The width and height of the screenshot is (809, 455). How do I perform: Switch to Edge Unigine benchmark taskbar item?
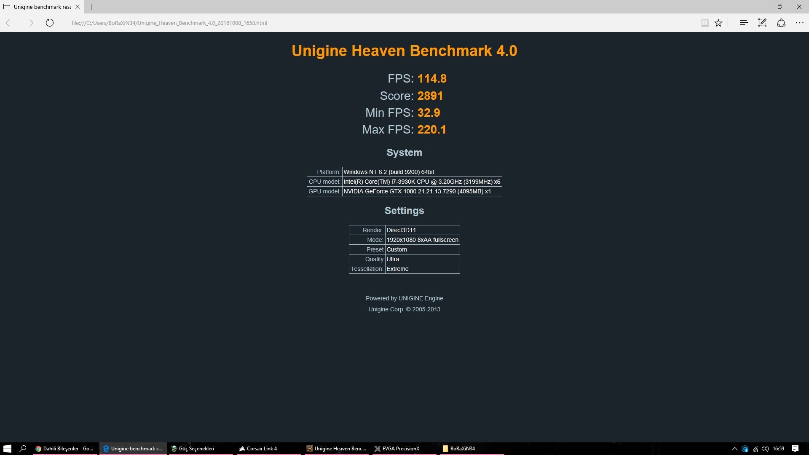pyautogui.click(x=133, y=449)
